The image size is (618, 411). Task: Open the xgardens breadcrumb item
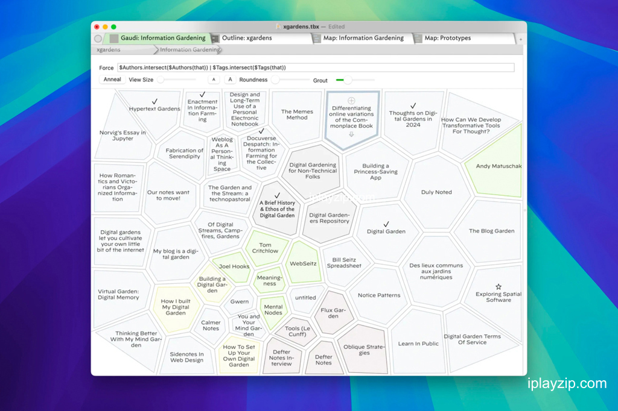pyautogui.click(x=109, y=49)
